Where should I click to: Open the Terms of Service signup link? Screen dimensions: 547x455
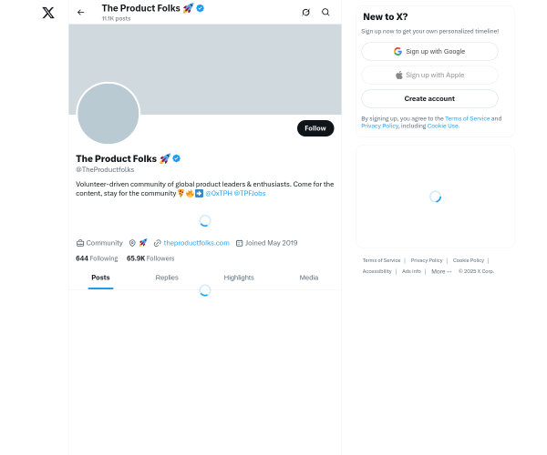(467, 118)
